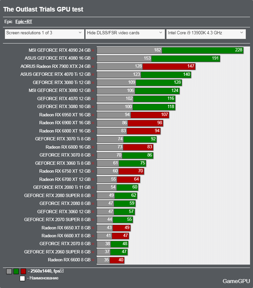Select the Epic+RT tab

(24, 22)
